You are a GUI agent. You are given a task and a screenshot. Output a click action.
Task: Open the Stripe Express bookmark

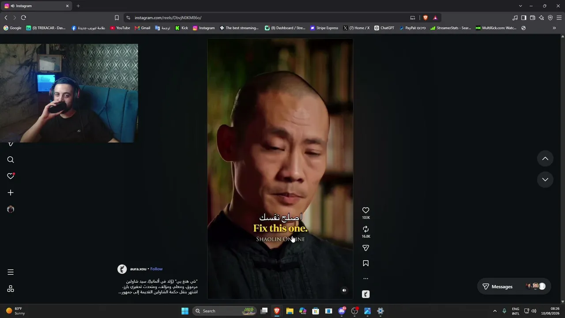click(324, 28)
